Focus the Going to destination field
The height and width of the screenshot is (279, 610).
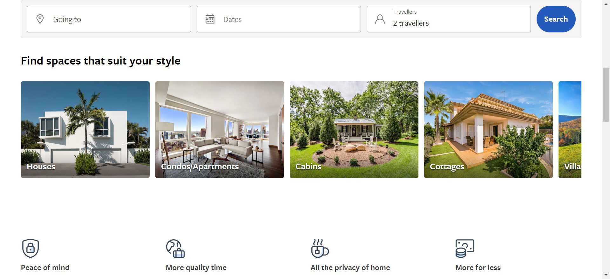click(109, 19)
